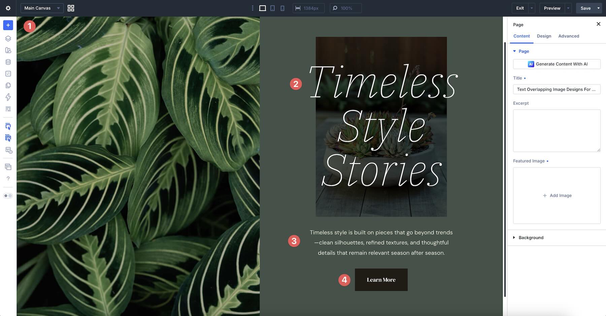This screenshot has width=606, height=316.
Task: Open the pages copy icon
Action: click(x=8, y=85)
